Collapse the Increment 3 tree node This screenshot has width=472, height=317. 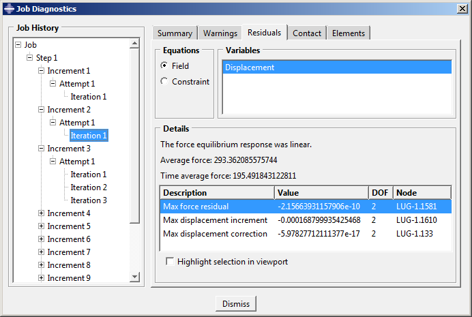[41, 149]
